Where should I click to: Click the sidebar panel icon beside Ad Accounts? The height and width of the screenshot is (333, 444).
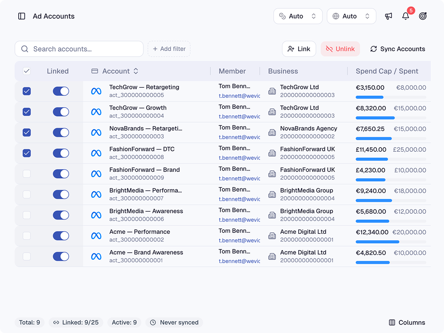coord(21,16)
